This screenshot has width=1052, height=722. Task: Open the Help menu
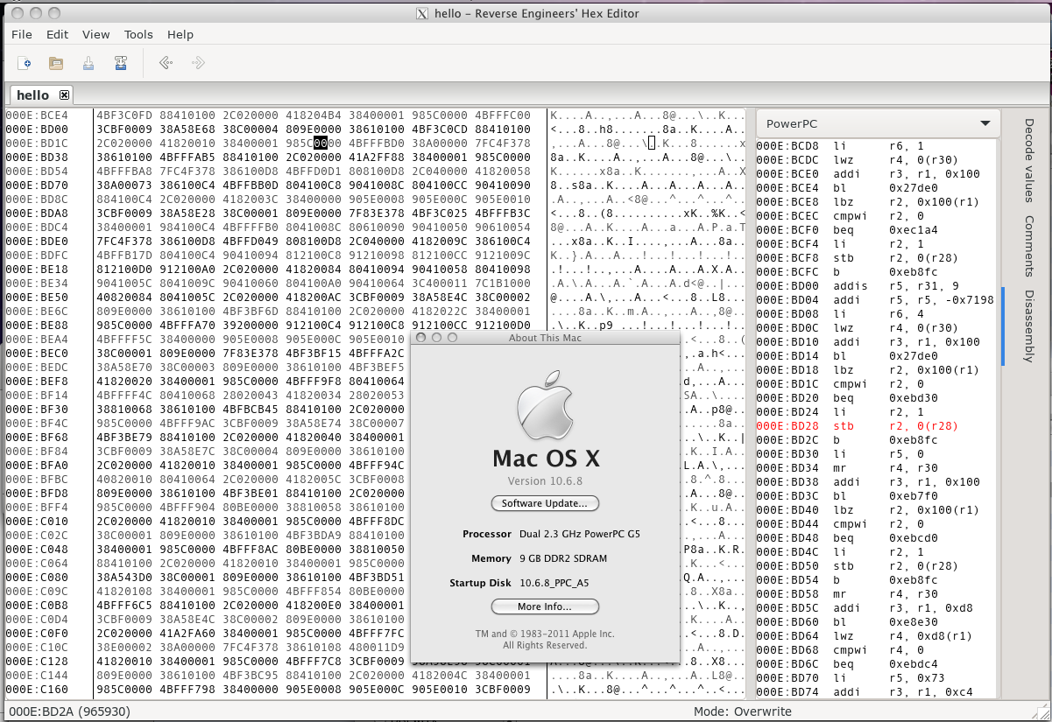pos(180,35)
